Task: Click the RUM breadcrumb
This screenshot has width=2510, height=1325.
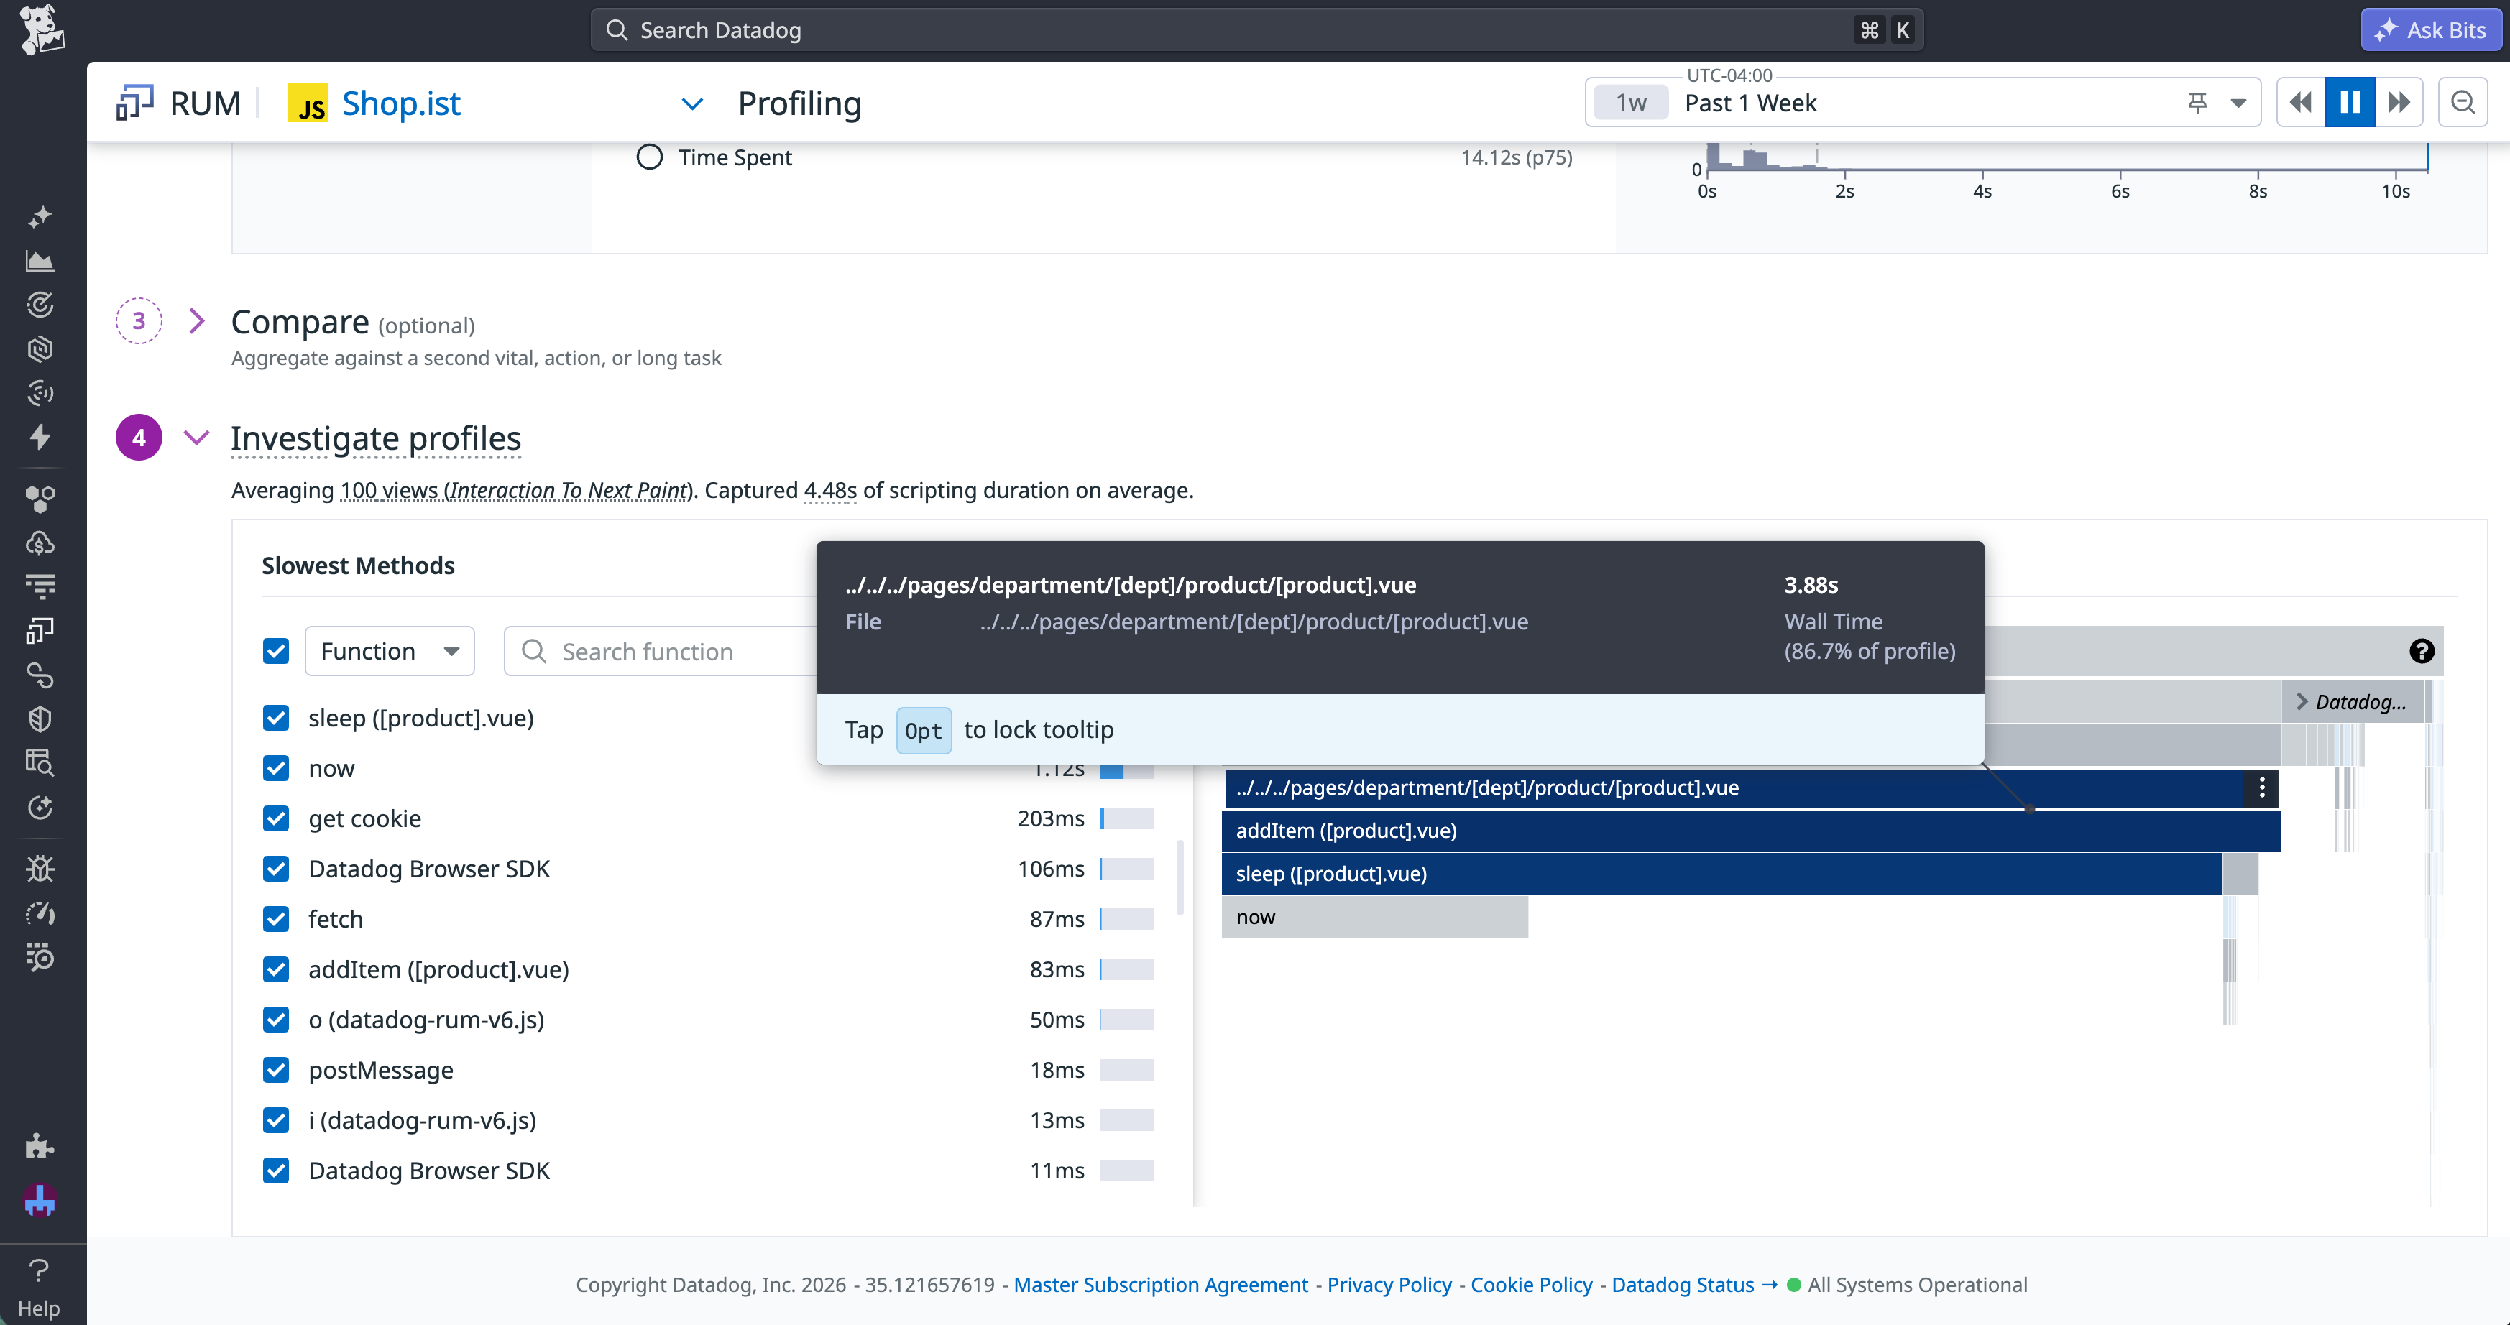Action: (x=206, y=103)
